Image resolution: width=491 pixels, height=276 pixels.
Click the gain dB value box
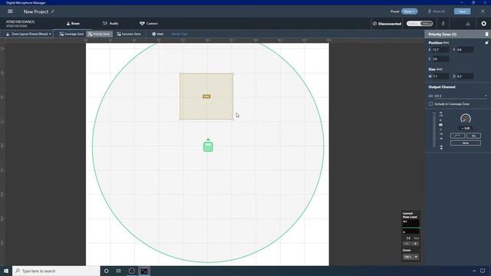point(466,128)
